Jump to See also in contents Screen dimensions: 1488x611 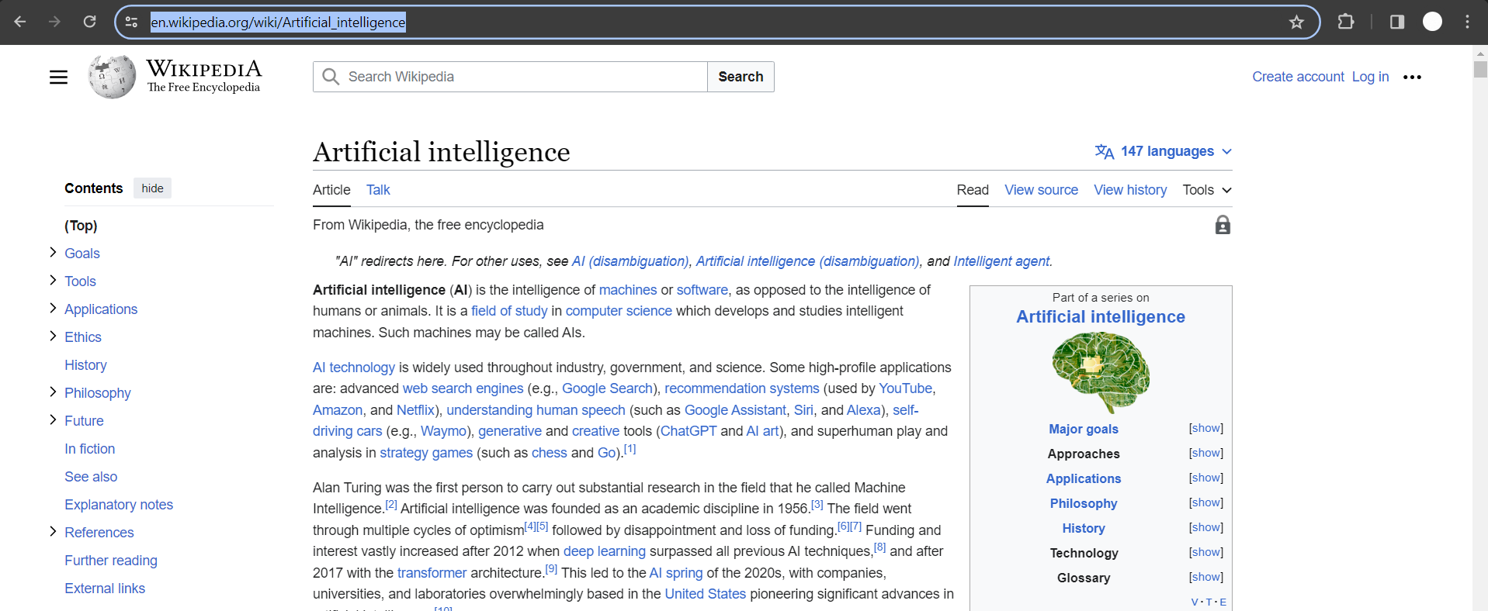pos(91,477)
